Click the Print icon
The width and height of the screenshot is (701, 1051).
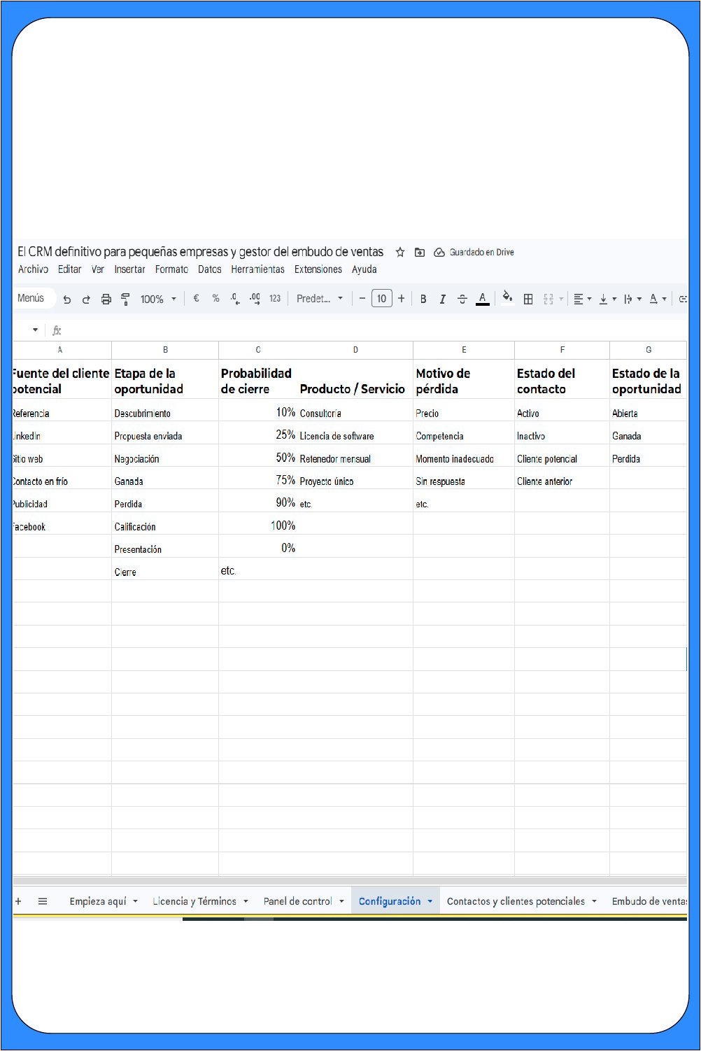pyautogui.click(x=106, y=299)
